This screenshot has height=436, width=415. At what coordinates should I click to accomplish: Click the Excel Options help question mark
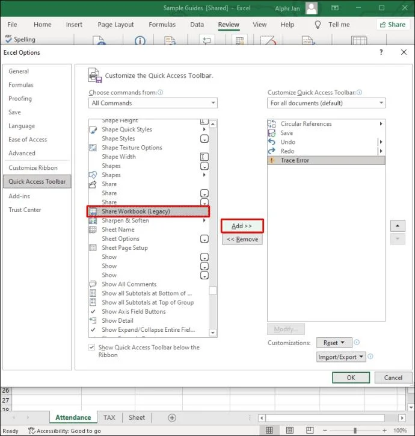click(381, 52)
